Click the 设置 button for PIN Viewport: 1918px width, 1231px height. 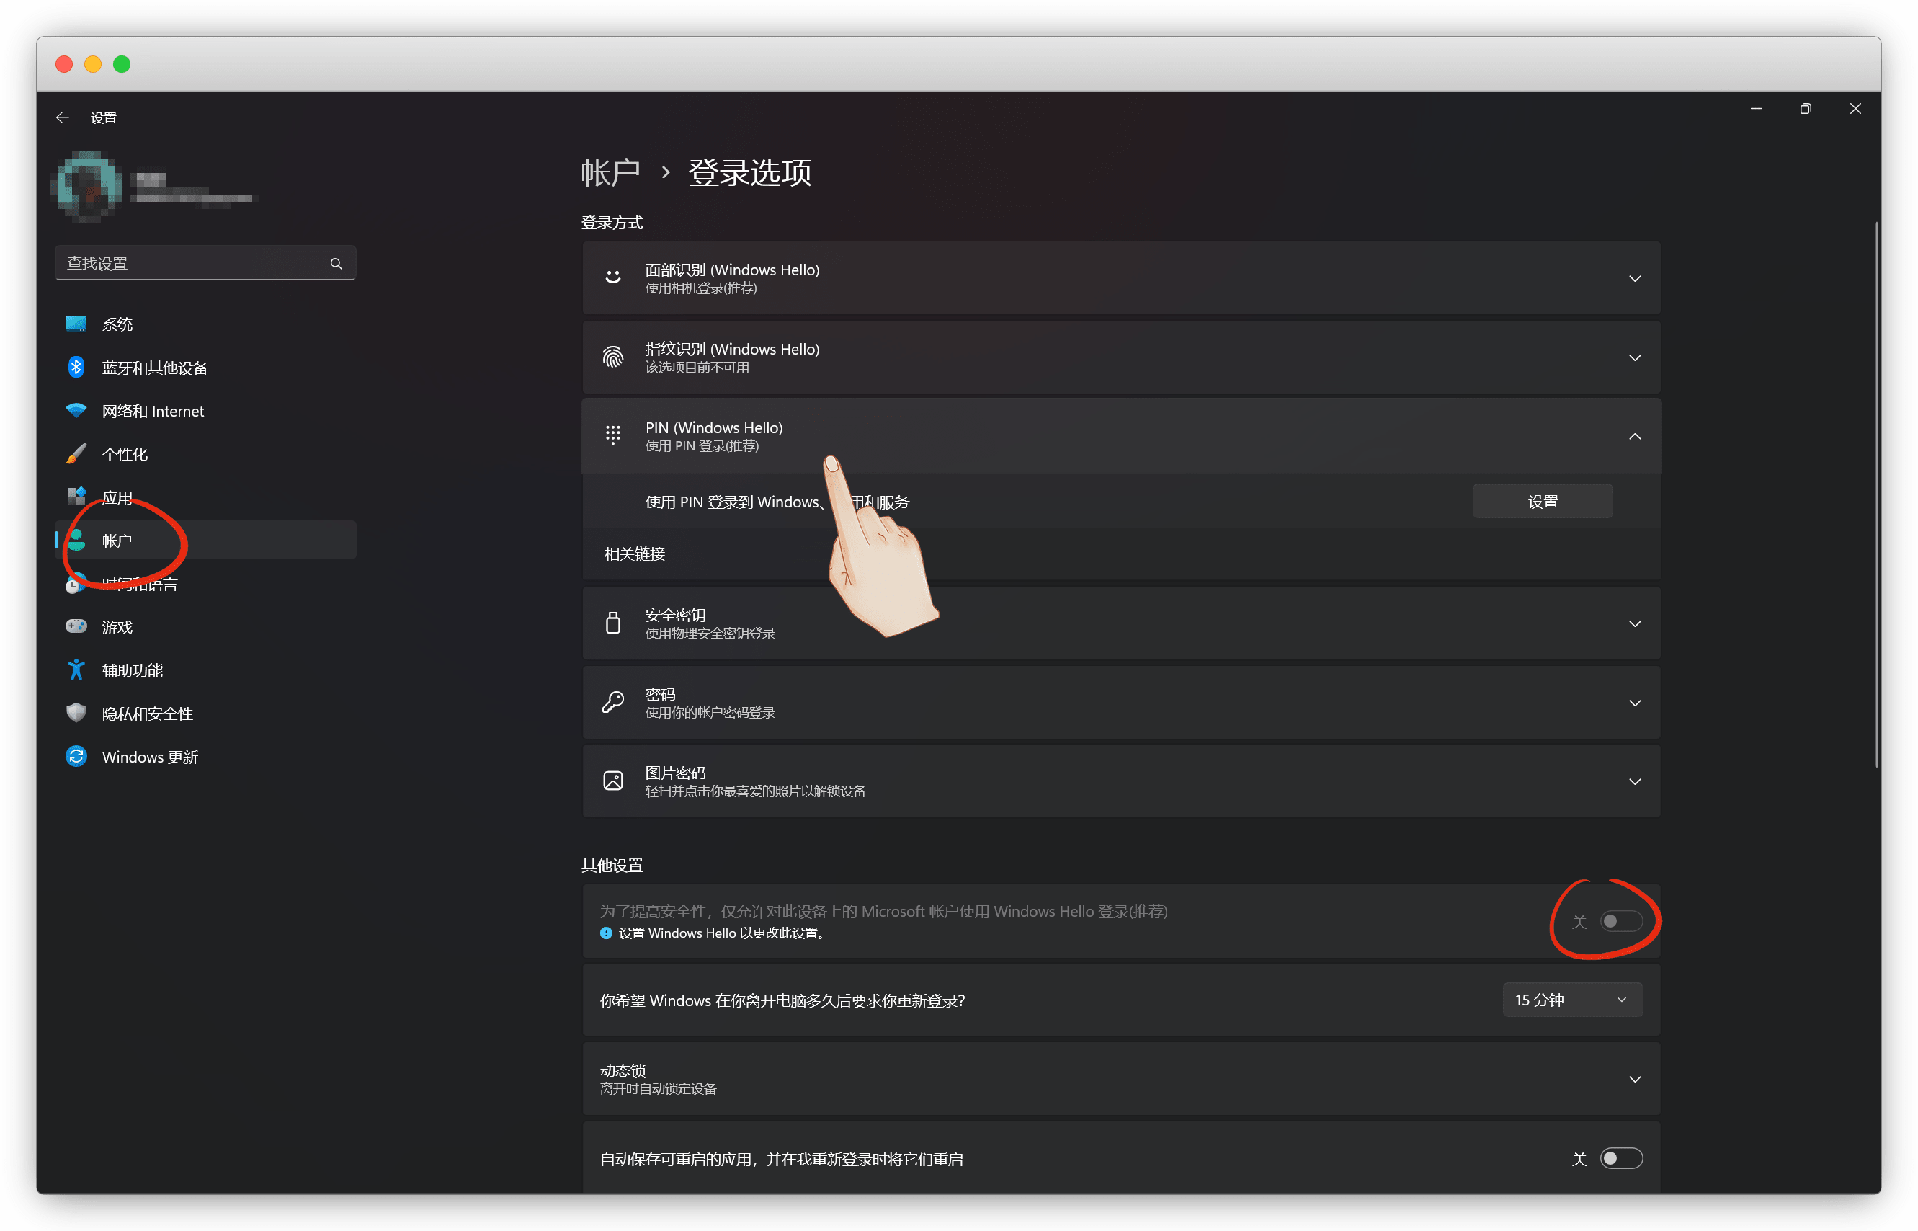click(1542, 501)
